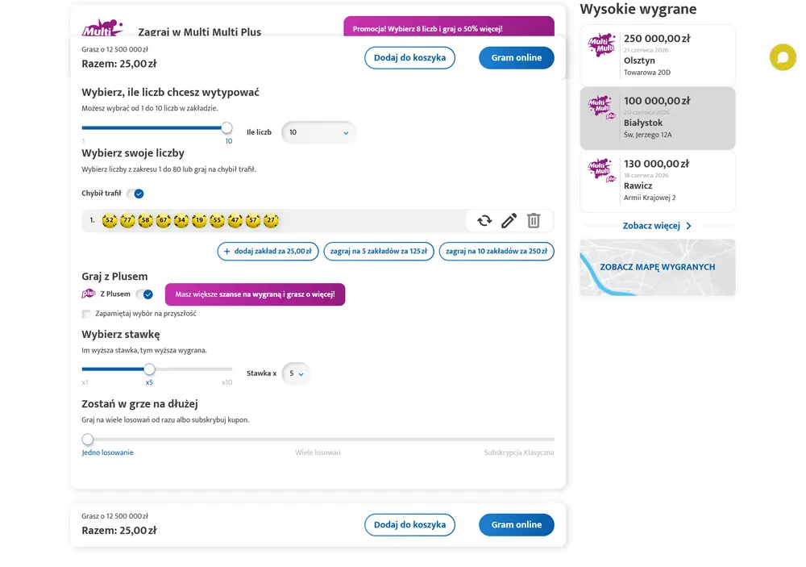The height and width of the screenshot is (567, 806).
Task: Open the Olsztyn 250 000,00 zł win card
Action: [658, 55]
